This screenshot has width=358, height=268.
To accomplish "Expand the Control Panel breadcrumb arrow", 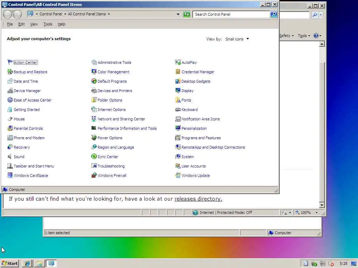I will tap(65, 14).
